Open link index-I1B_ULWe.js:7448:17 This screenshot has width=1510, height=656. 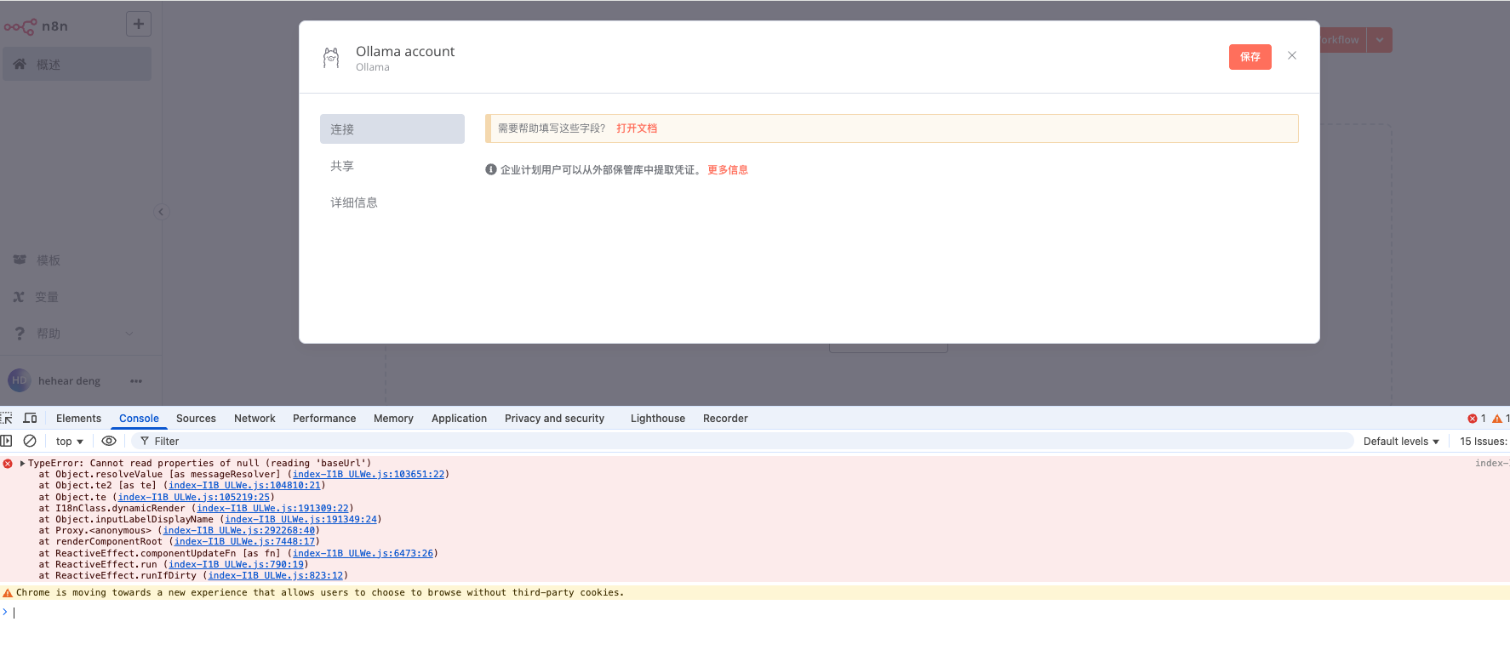point(244,542)
